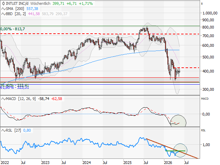The image size is (220, 165).
Task: Click the $ currency label on the price axis
Action: (x=202, y=4)
